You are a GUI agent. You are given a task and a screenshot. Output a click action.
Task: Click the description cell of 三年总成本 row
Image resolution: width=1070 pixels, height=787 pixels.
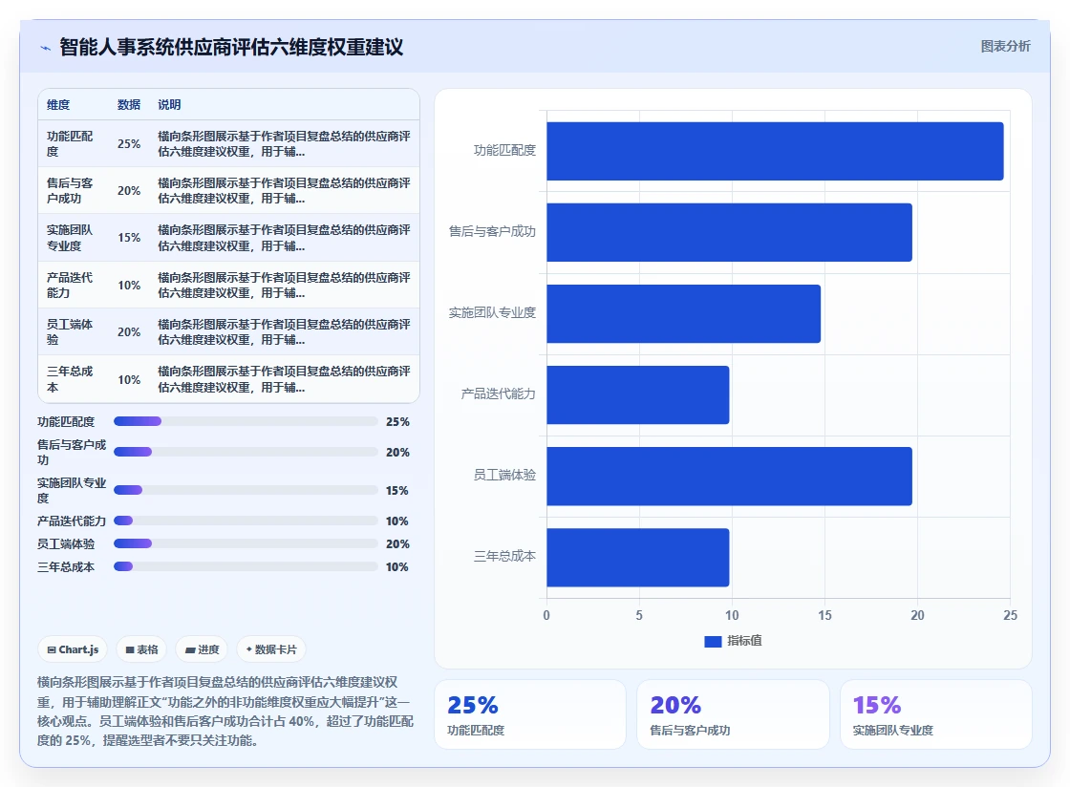pyautogui.click(x=285, y=379)
